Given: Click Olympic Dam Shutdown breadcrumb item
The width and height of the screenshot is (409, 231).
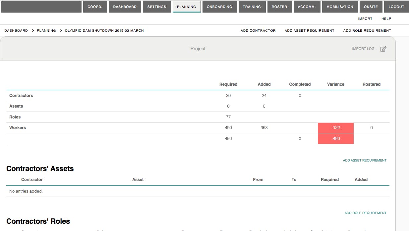Looking at the screenshot, I should [104, 30].
